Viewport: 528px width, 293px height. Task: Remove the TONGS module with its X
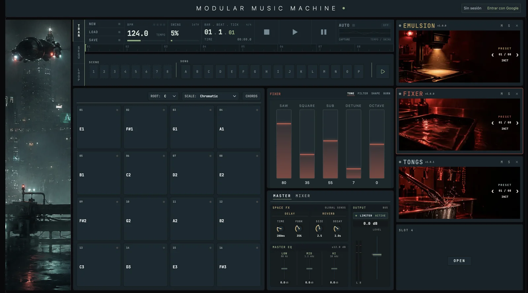[x=517, y=162]
